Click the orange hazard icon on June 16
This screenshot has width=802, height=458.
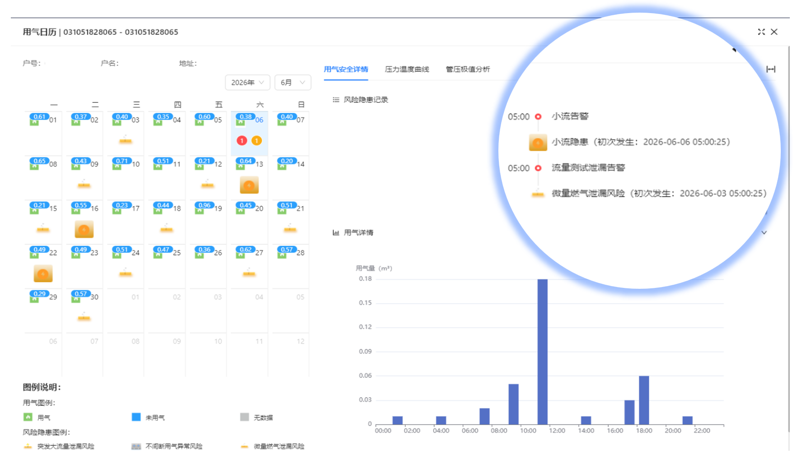[x=84, y=229]
